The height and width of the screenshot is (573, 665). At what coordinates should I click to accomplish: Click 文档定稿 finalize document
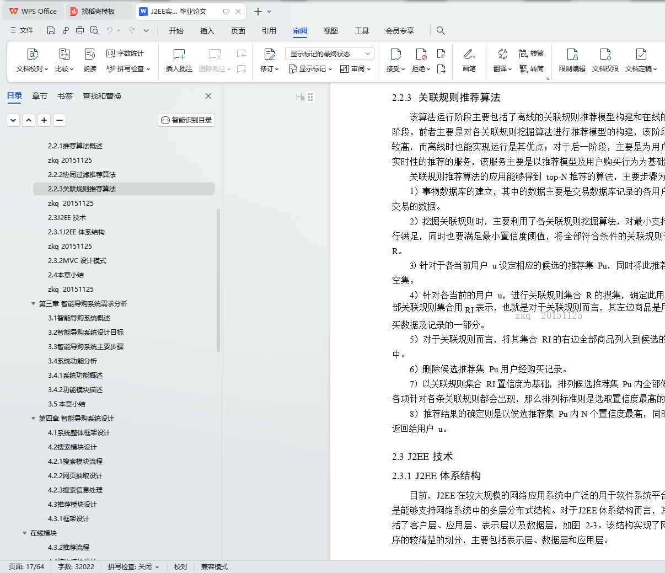click(641, 60)
